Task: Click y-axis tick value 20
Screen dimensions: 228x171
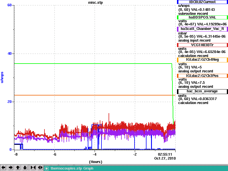Action: point(9,102)
